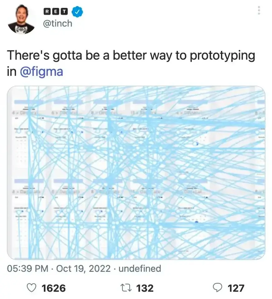
Task: Open the author's profile avatar photo
Action: pos(21,19)
